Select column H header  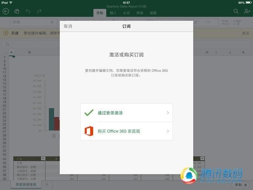(207, 52)
